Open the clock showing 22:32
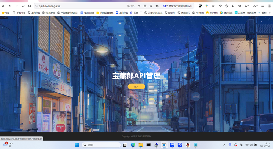 [x=265, y=145]
